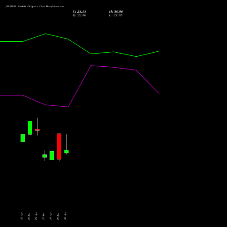The image size is (227, 227).
Task: Click the JSWSTEEL option chart title text
Action: [35, 6]
